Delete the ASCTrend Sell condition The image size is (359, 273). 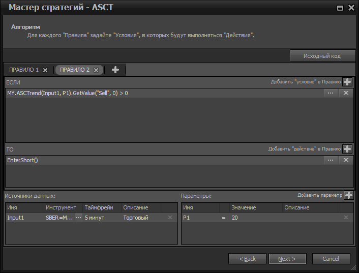click(x=346, y=93)
